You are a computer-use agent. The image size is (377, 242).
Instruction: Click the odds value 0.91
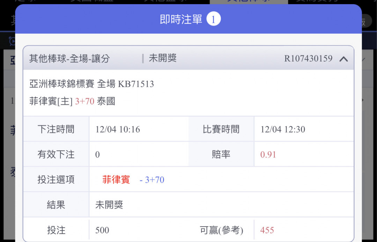click(268, 155)
